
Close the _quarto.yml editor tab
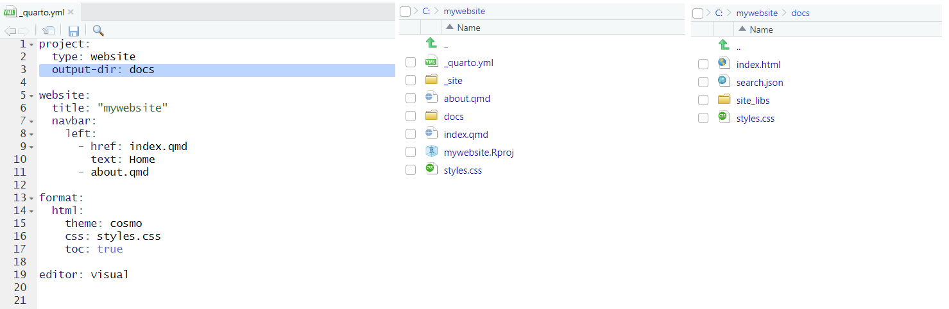point(71,12)
